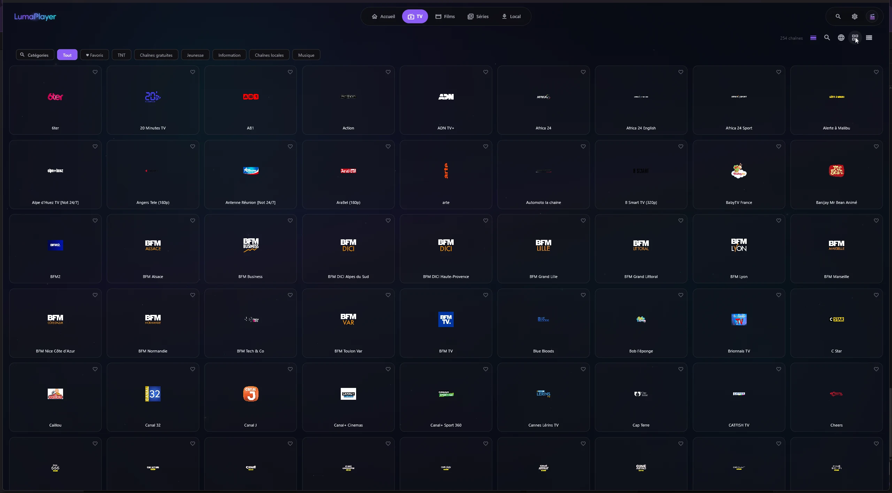Toggle favorite heart on BFM Marseille

point(876,221)
